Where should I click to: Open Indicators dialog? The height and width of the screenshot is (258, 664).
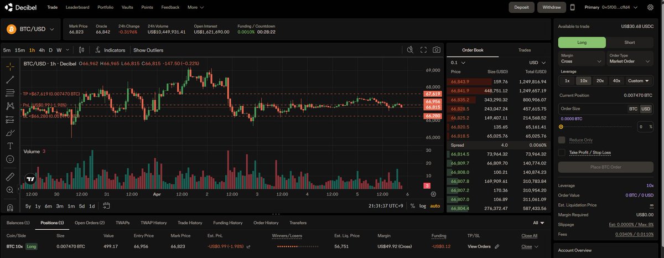110,50
